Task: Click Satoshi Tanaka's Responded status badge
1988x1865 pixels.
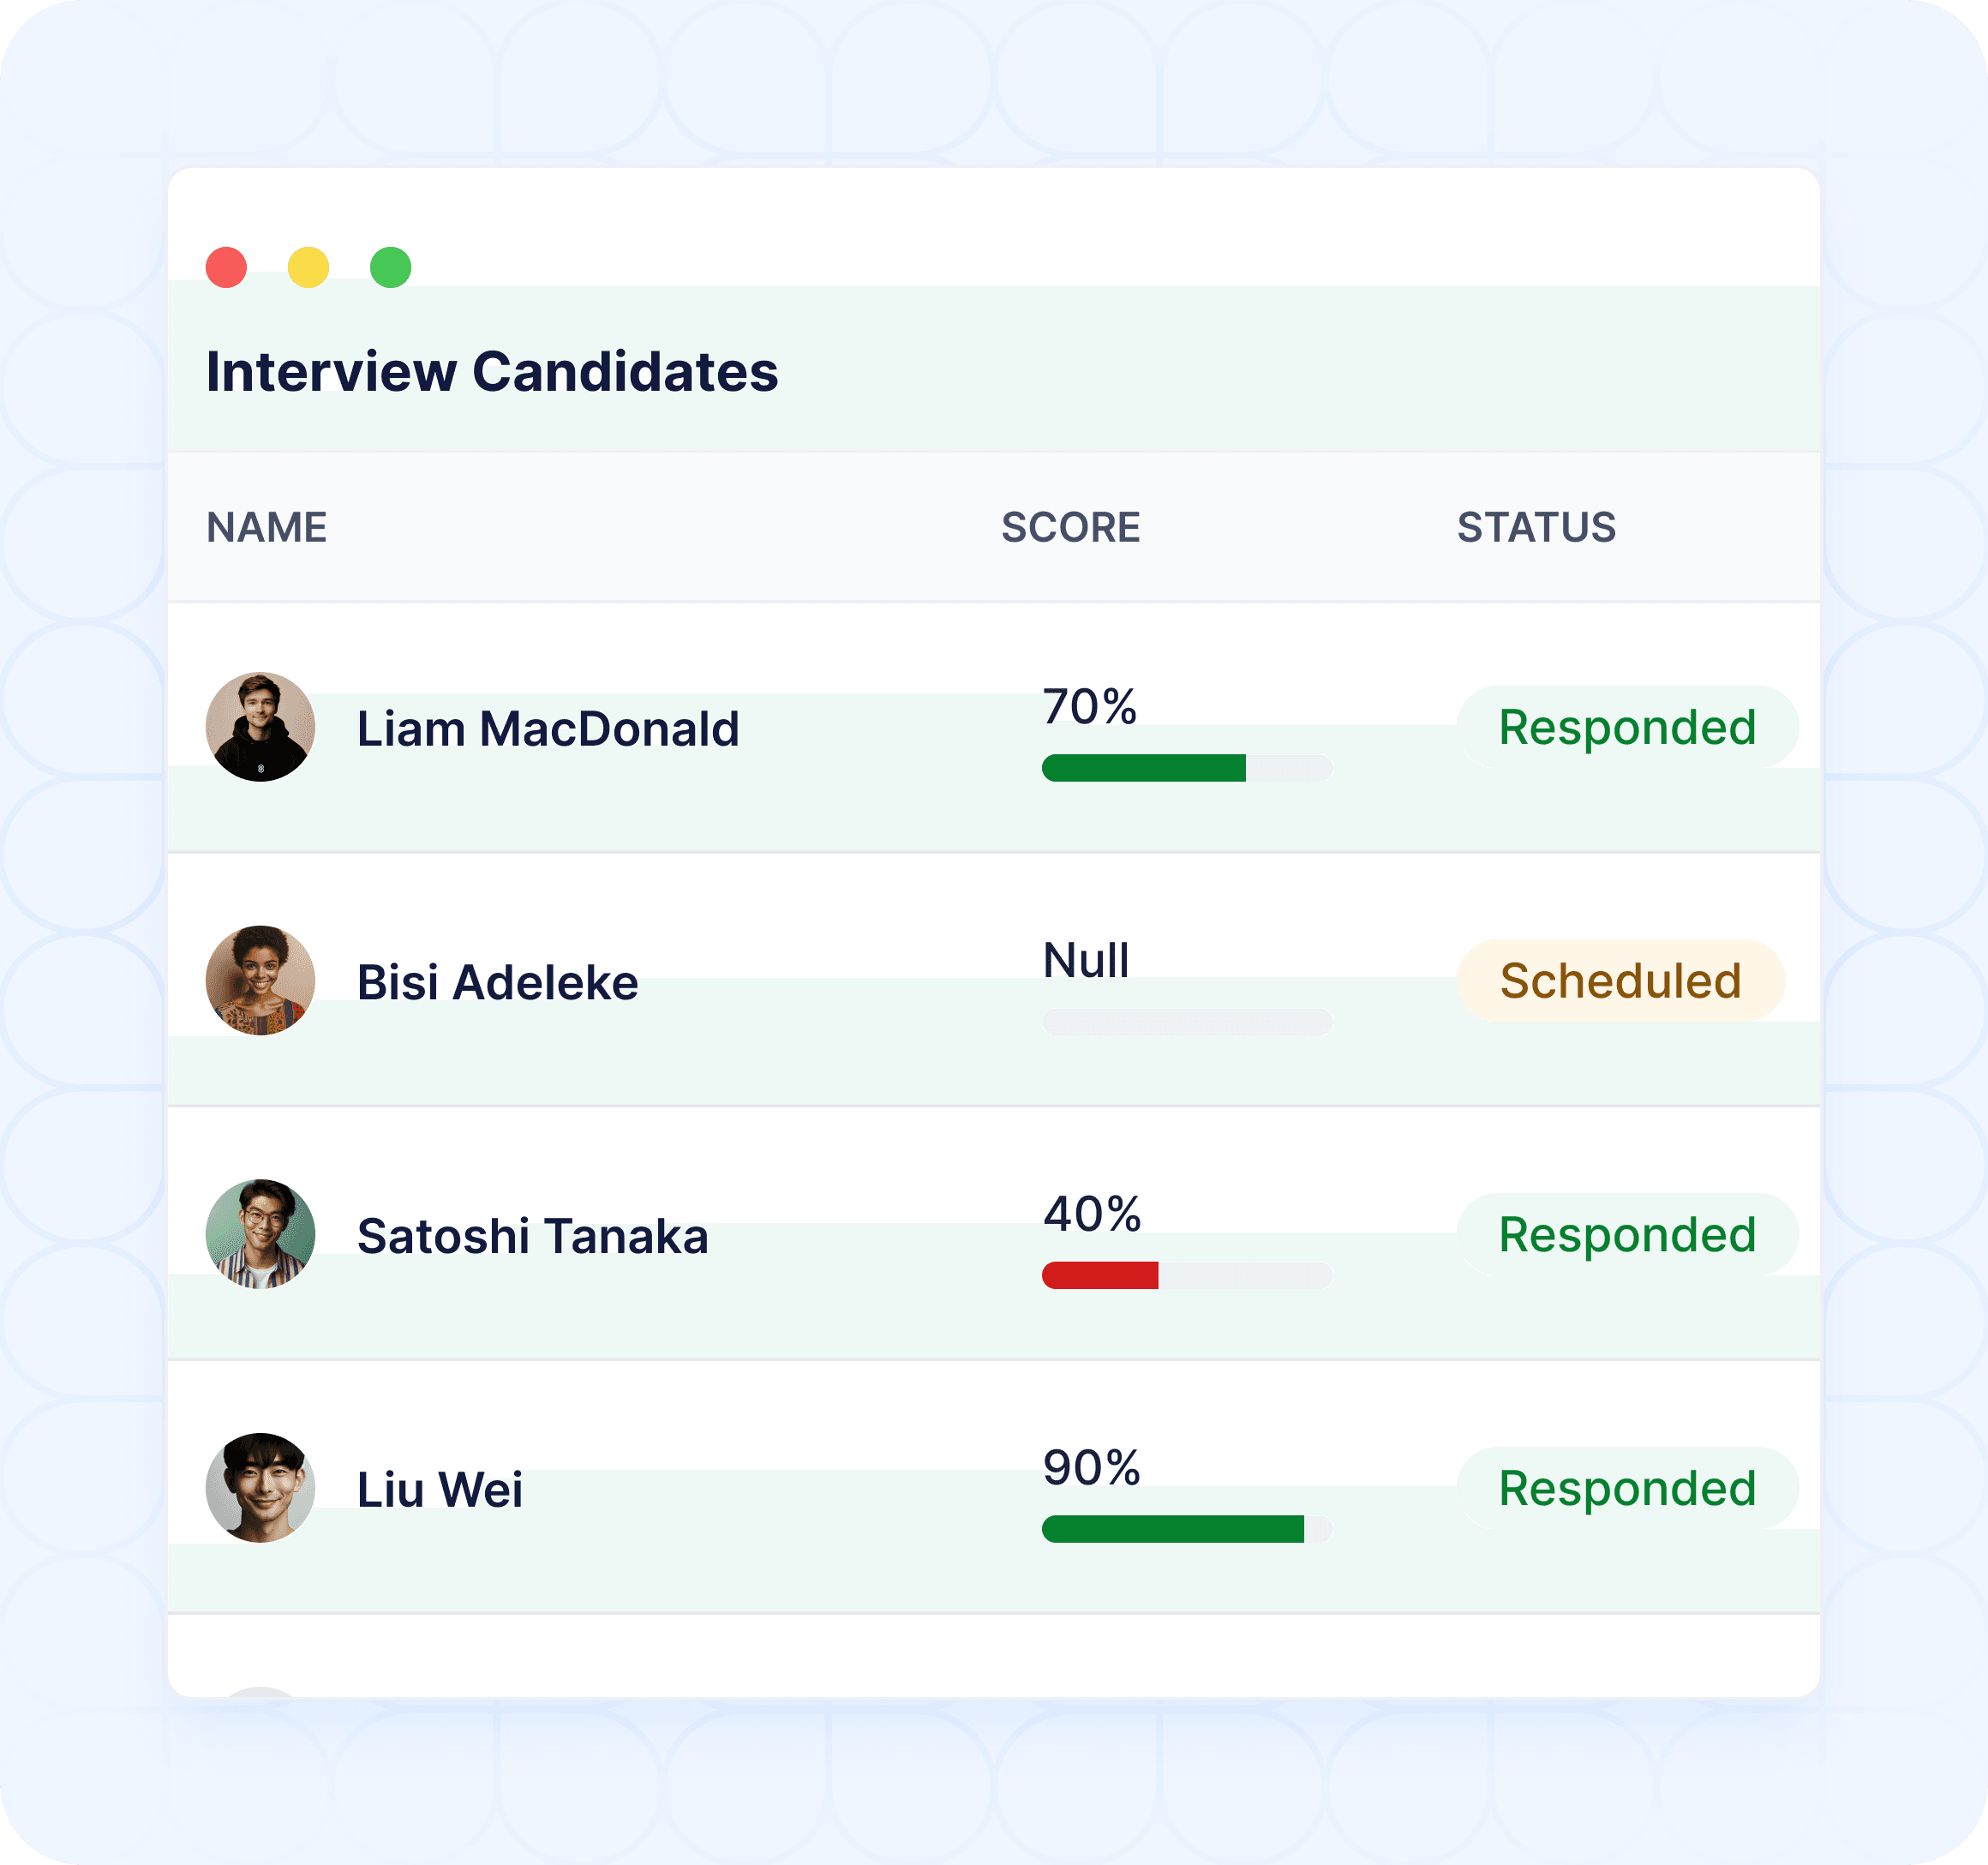Action: click(x=1627, y=1234)
